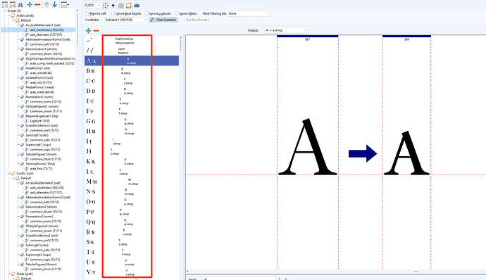Toggle the Ignore Marks checkbox
This screenshot has width=486, height=280.
(x=177, y=13)
